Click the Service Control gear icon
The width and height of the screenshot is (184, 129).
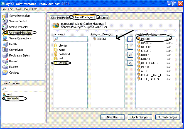tap(5, 21)
